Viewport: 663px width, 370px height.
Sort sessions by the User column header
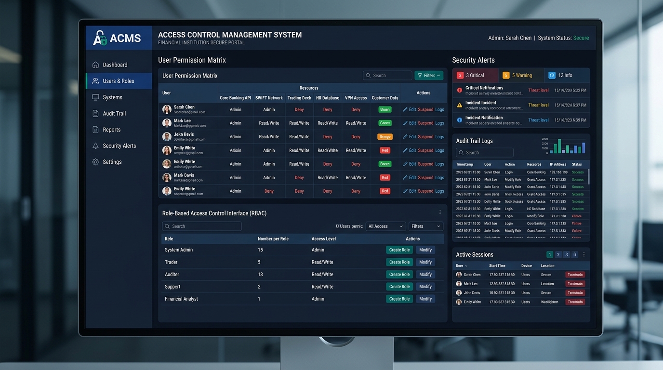[x=462, y=266]
